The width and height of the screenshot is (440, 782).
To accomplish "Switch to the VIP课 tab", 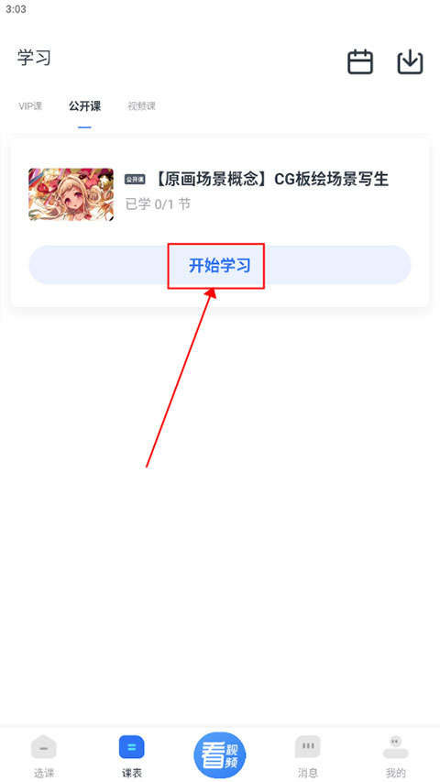I will (30, 106).
